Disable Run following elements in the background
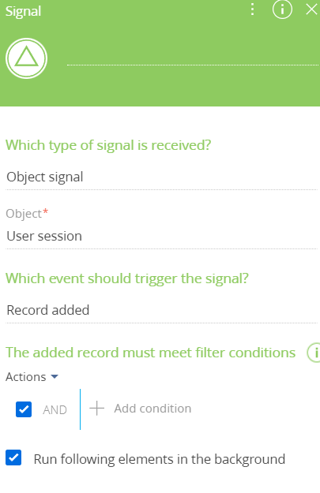Screen dimensions: 320x493 tap(13, 458)
